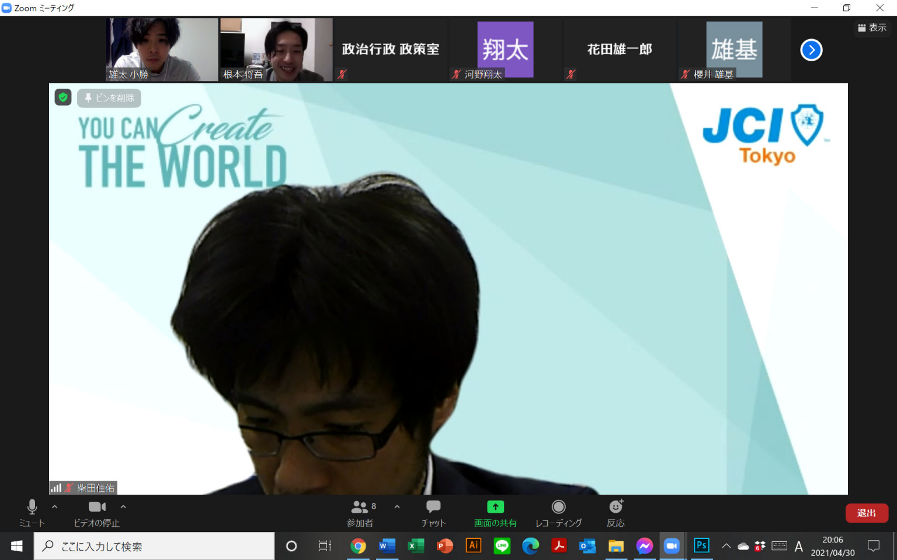The width and height of the screenshot is (897, 560).
Task: Select 根本 将吾 video thumbnail
Action: [276, 50]
